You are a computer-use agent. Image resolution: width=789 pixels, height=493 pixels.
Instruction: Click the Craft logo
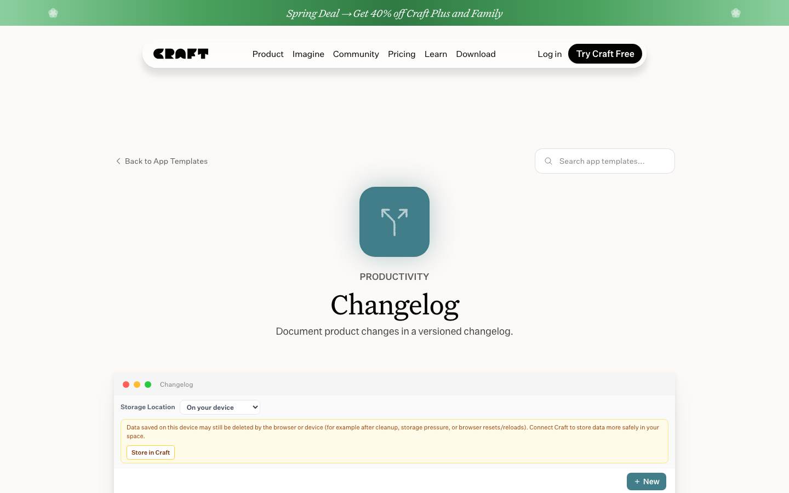click(x=181, y=54)
